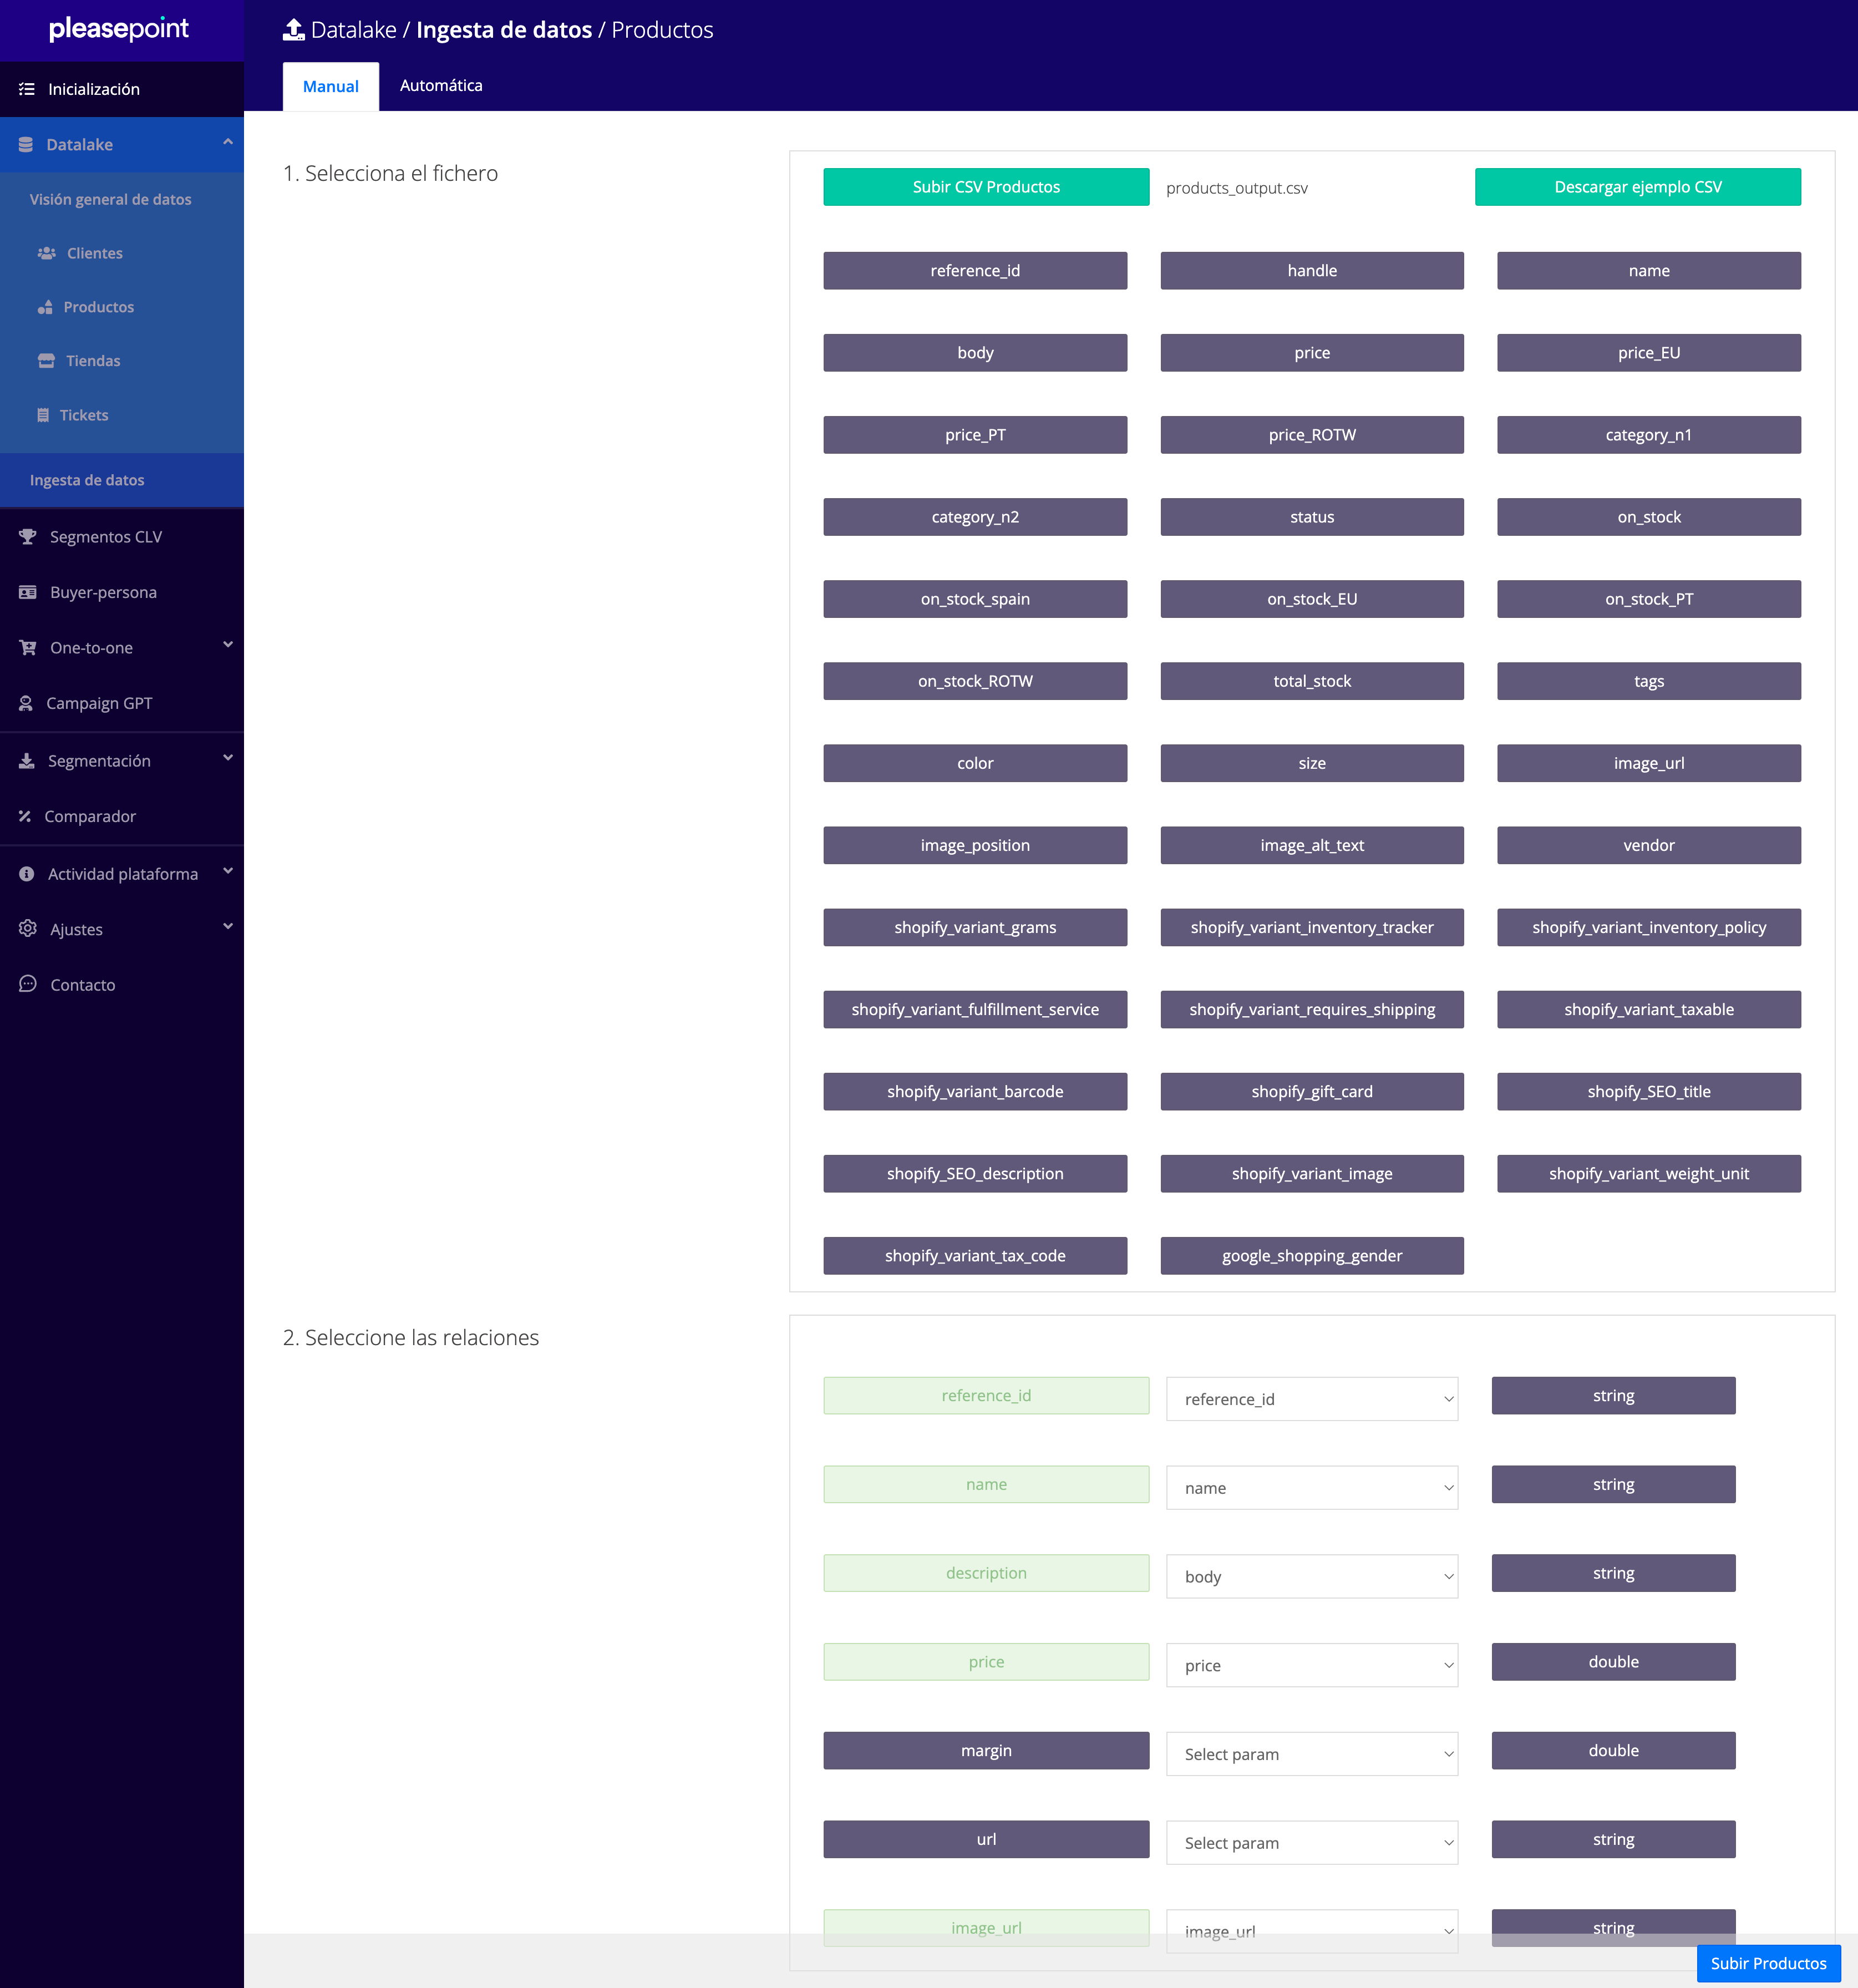Click the Buyer-persona card icon

pyautogui.click(x=28, y=592)
